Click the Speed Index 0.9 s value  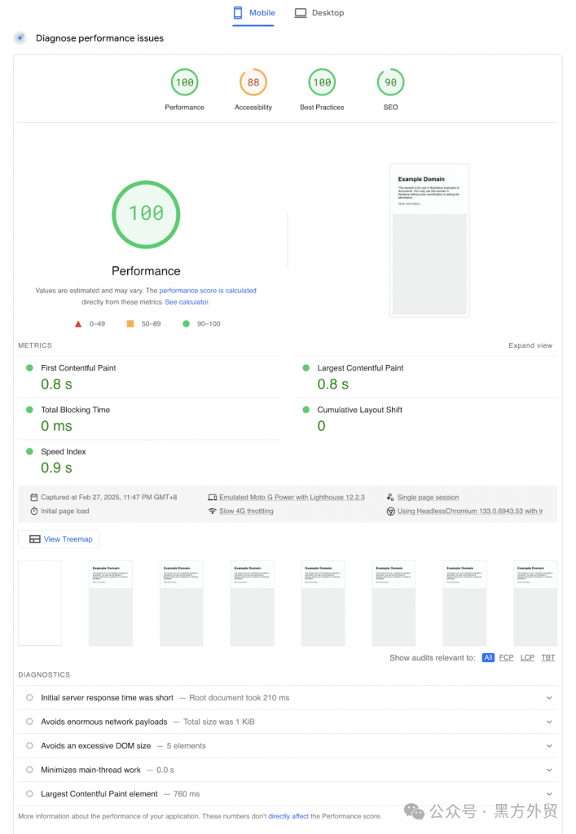[56, 467]
